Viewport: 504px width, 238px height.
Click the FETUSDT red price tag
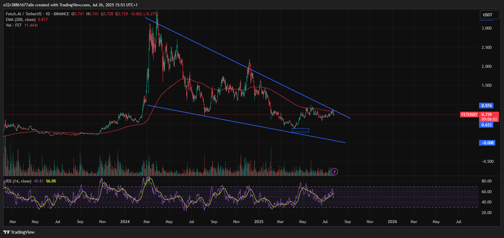pyautogui.click(x=469, y=115)
